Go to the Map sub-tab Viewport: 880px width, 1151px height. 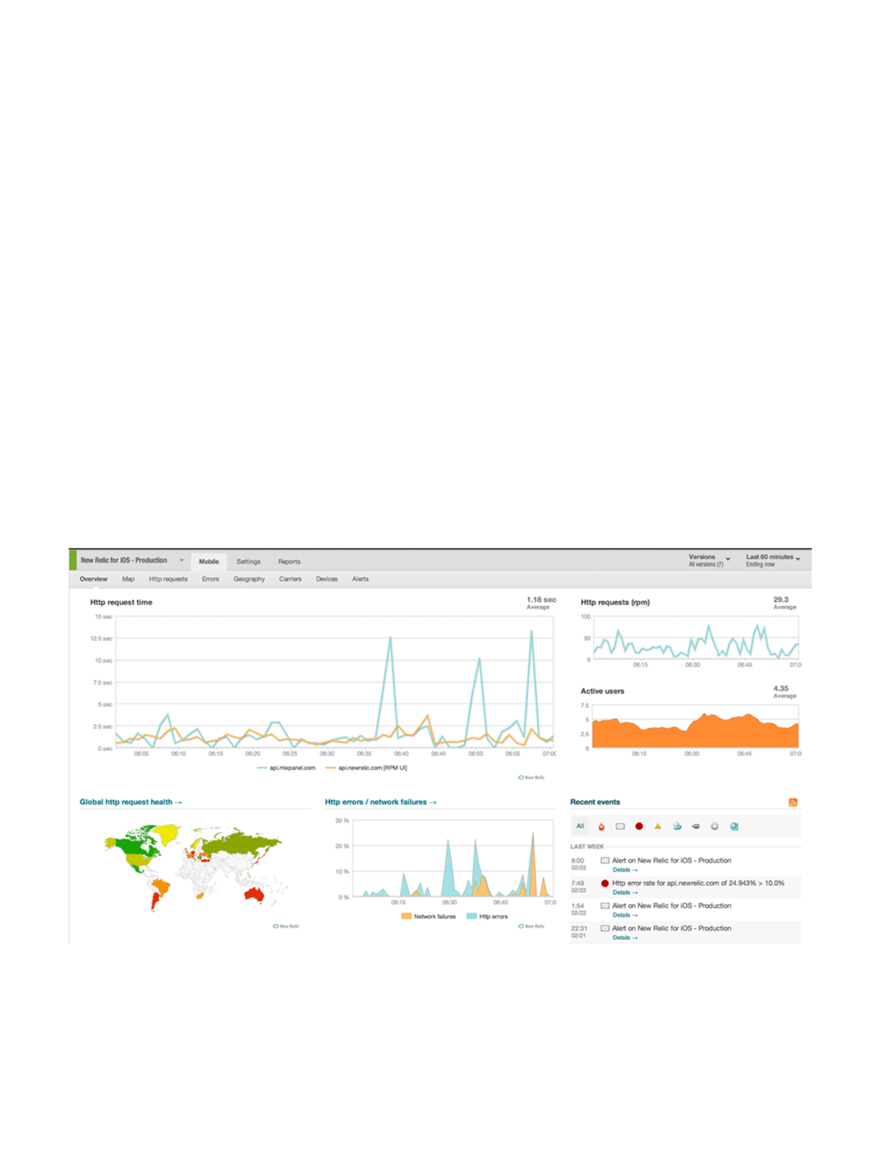point(128,579)
